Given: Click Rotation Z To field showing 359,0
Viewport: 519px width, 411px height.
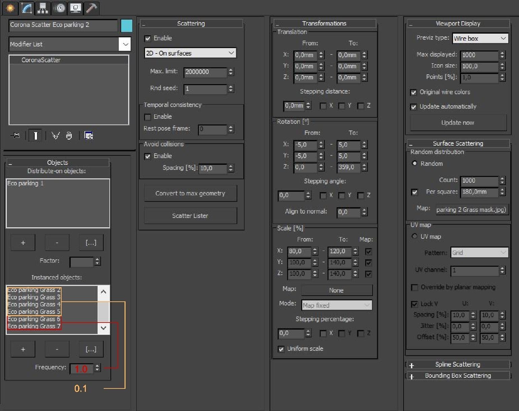Looking at the screenshot, I should point(348,167).
